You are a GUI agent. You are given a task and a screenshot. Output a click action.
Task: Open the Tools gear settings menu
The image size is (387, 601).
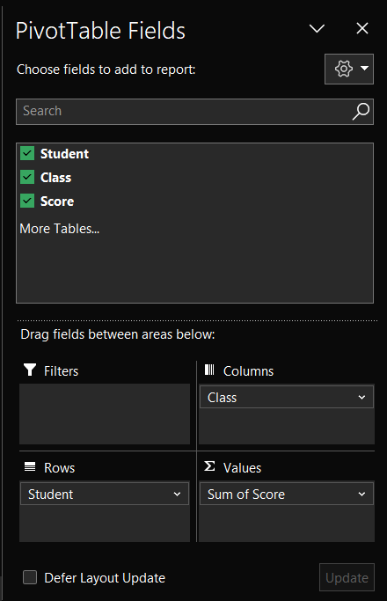click(x=348, y=69)
